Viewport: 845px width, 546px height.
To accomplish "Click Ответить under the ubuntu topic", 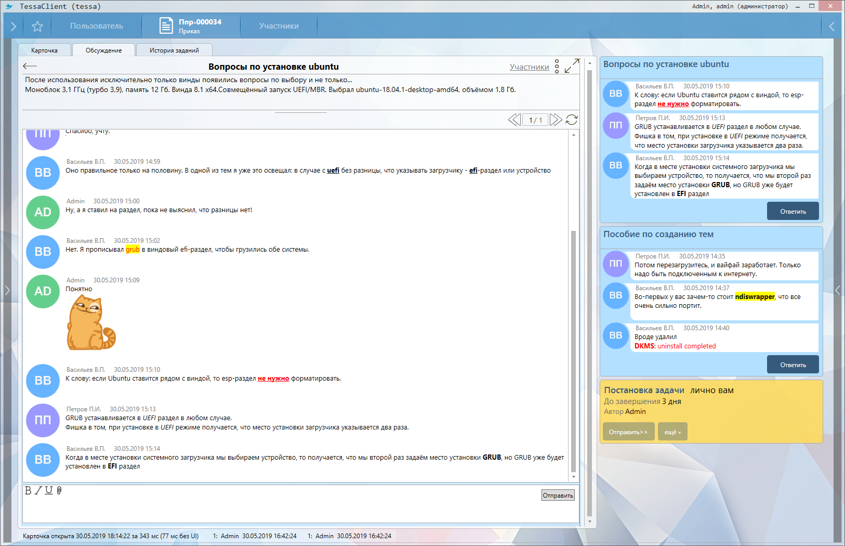I will click(x=793, y=211).
